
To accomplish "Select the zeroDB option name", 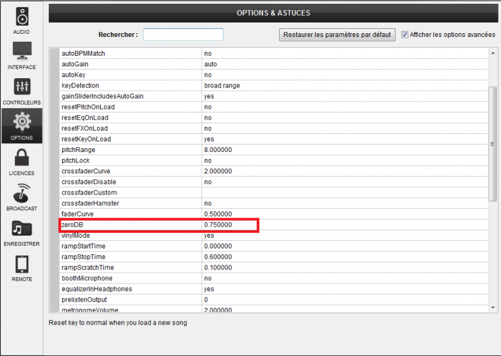I will click(72, 225).
